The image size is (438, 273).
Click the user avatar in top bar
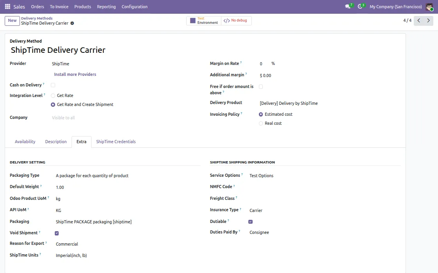[x=429, y=7]
